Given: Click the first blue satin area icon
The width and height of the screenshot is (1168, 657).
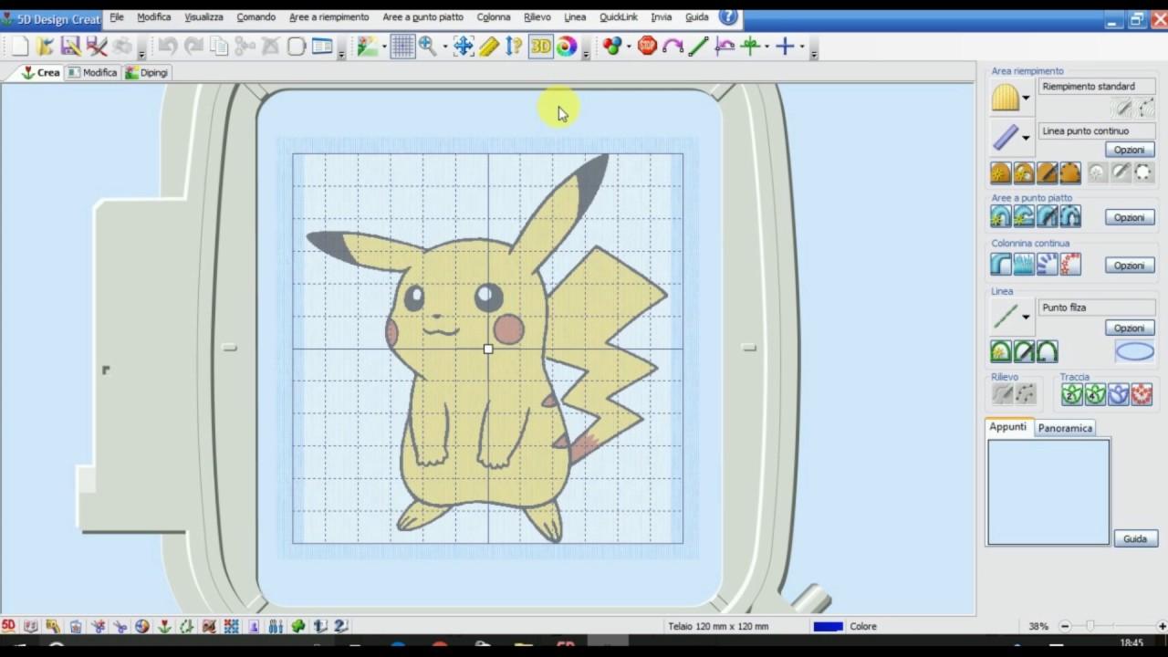Looking at the screenshot, I should [x=1001, y=216].
